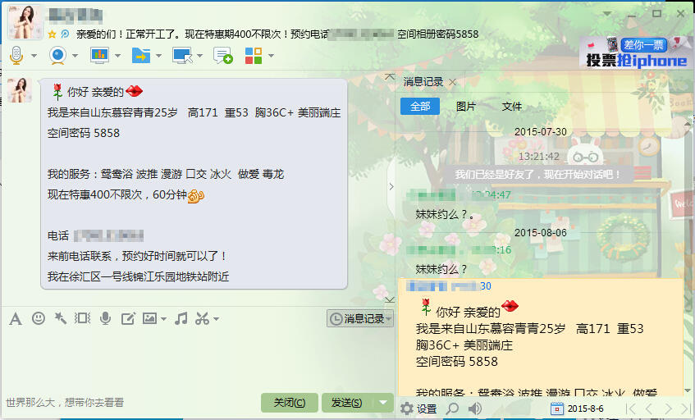Create a discussion group chat icon

[223, 56]
